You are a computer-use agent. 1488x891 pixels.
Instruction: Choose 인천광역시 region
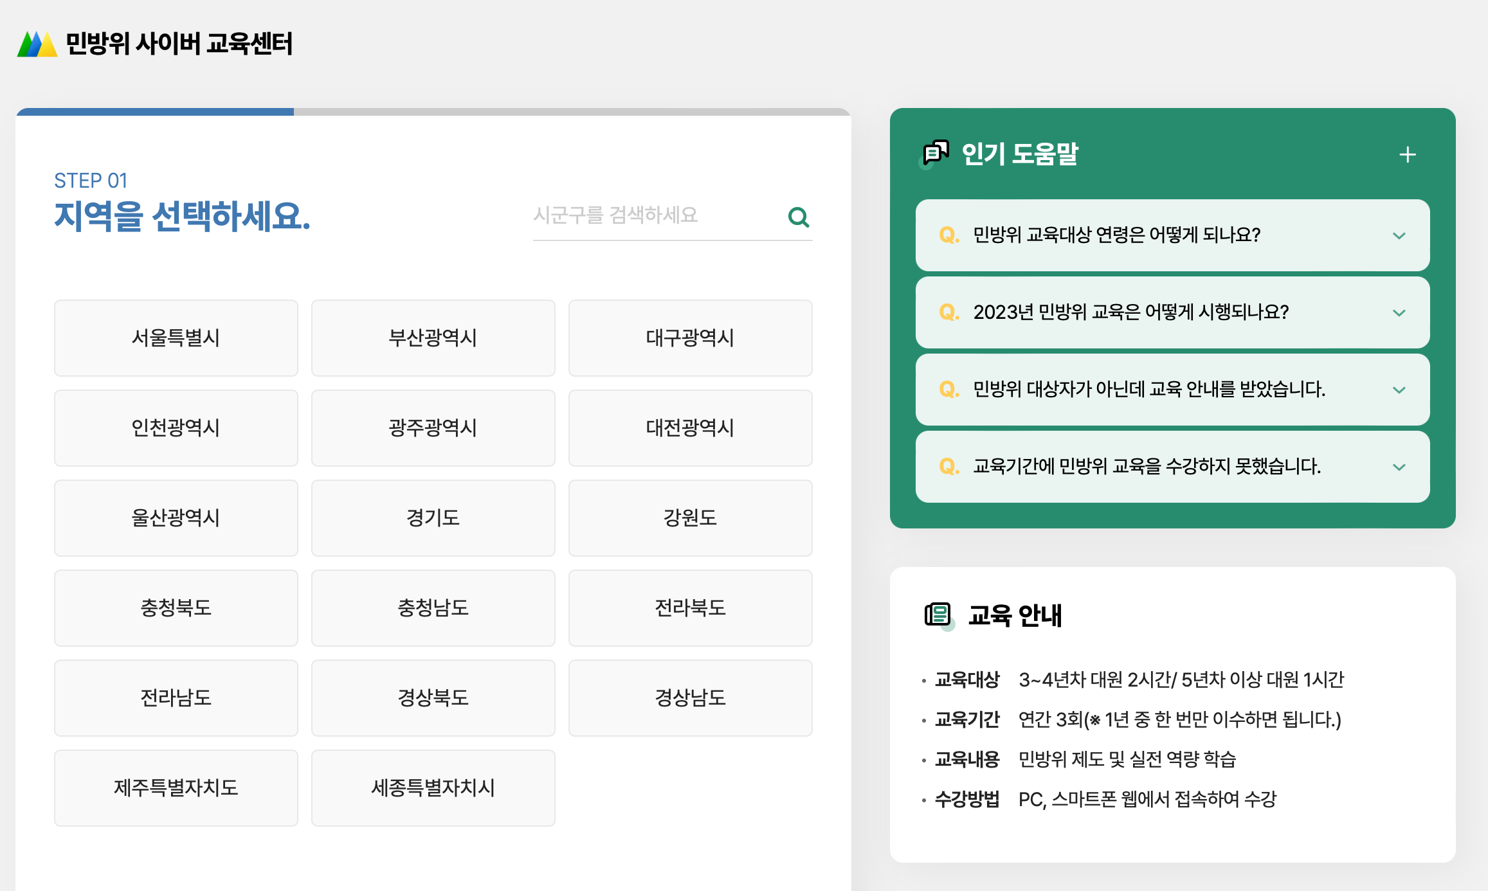click(x=176, y=428)
